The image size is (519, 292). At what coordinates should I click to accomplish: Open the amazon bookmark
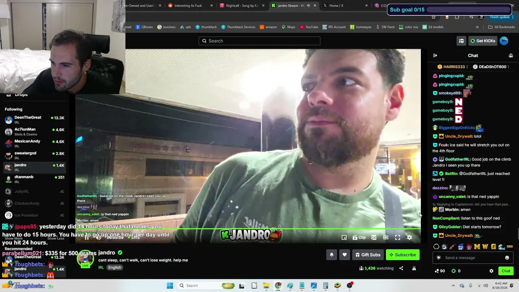pos(268,27)
